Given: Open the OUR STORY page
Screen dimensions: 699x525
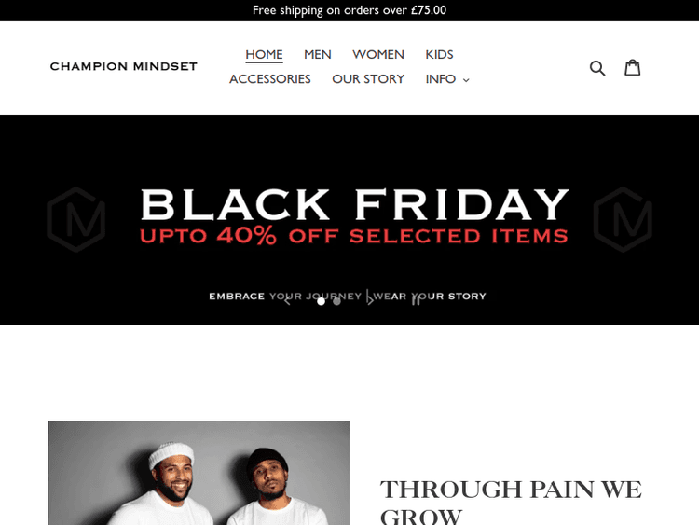Looking at the screenshot, I should pyautogui.click(x=368, y=79).
